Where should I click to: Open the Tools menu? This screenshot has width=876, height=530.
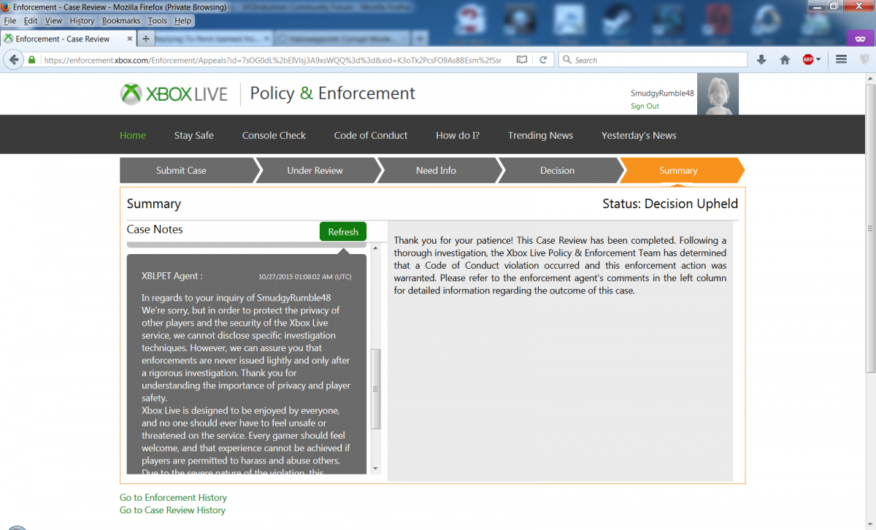click(157, 21)
